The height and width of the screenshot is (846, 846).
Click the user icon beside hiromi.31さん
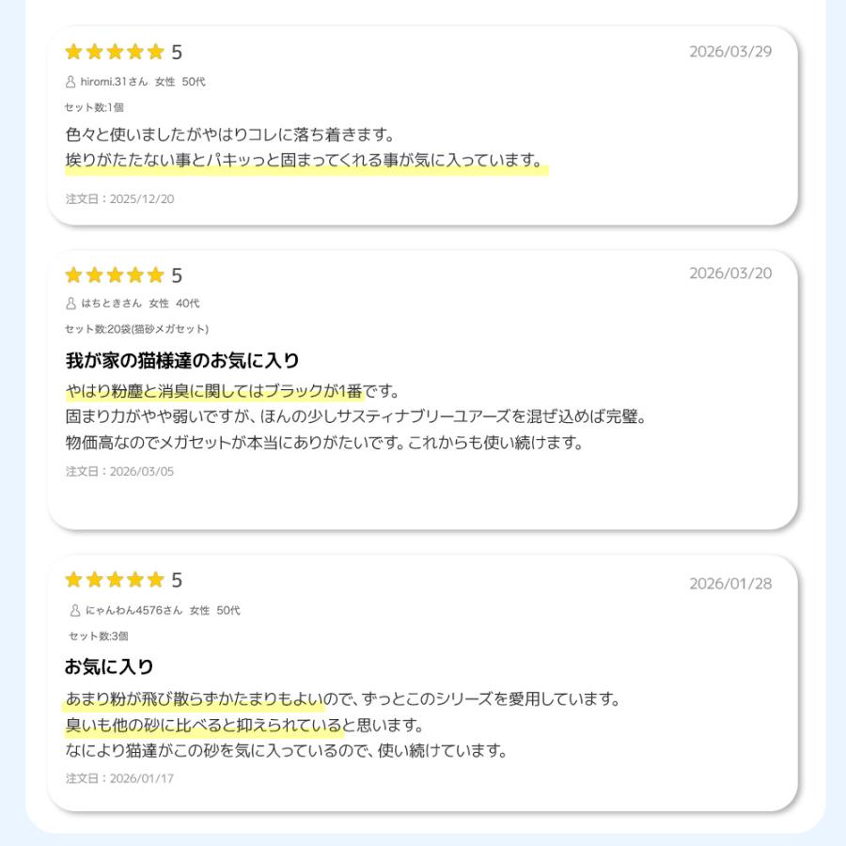[x=70, y=82]
